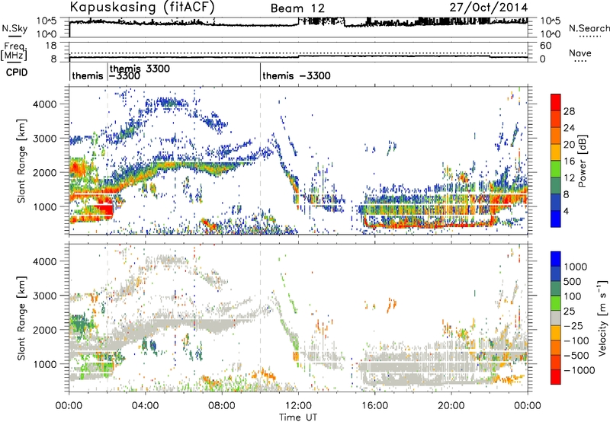Click the 2000 range tick in Power panel

point(44,172)
